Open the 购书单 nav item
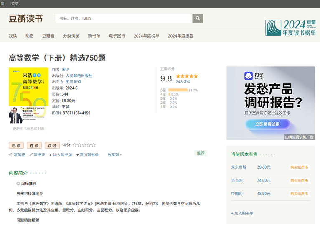Viewport: 320px width, 227px height. [94, 36]
